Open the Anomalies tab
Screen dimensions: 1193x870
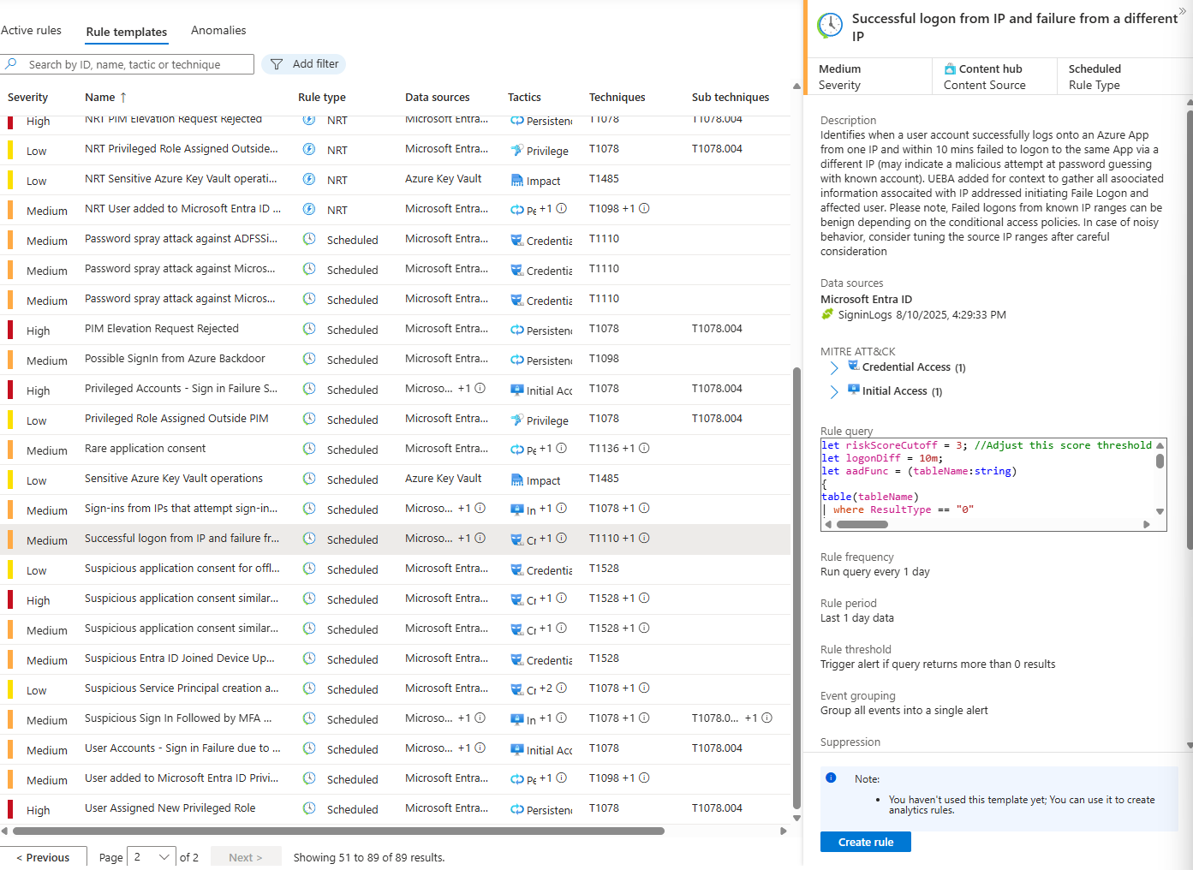click(218, 30)
